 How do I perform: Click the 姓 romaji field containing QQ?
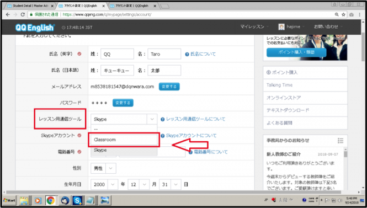pyautogui.click(x=117, y=54)
